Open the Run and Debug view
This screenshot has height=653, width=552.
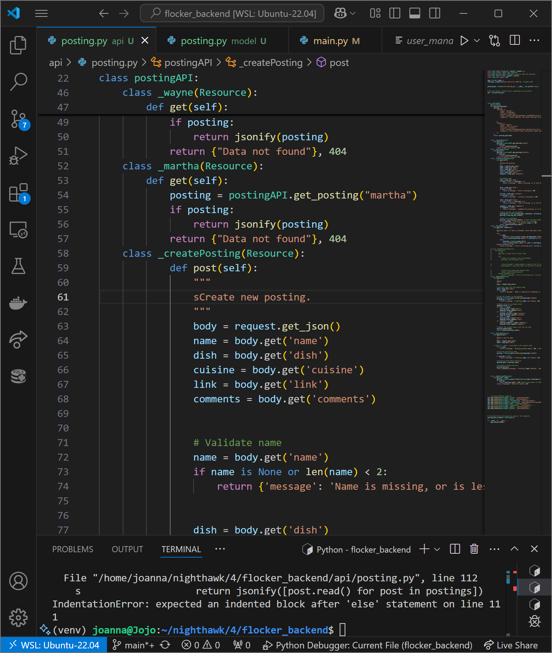18,156
